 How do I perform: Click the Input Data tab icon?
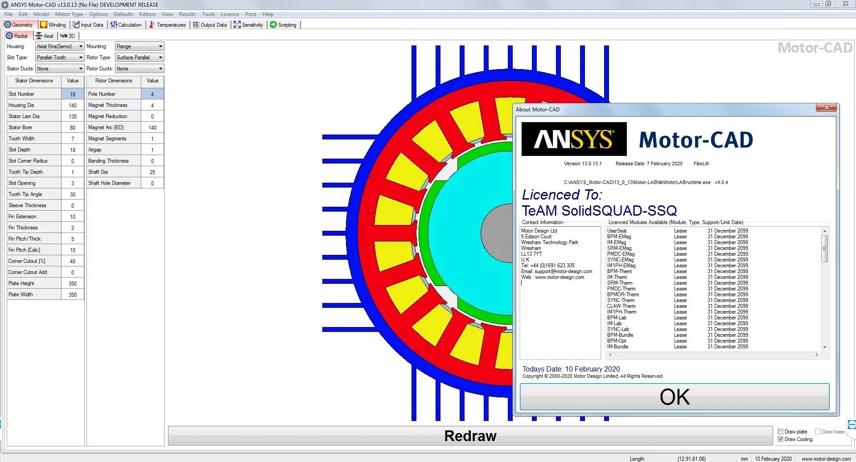pyautogui.click(x=76, y=25)
